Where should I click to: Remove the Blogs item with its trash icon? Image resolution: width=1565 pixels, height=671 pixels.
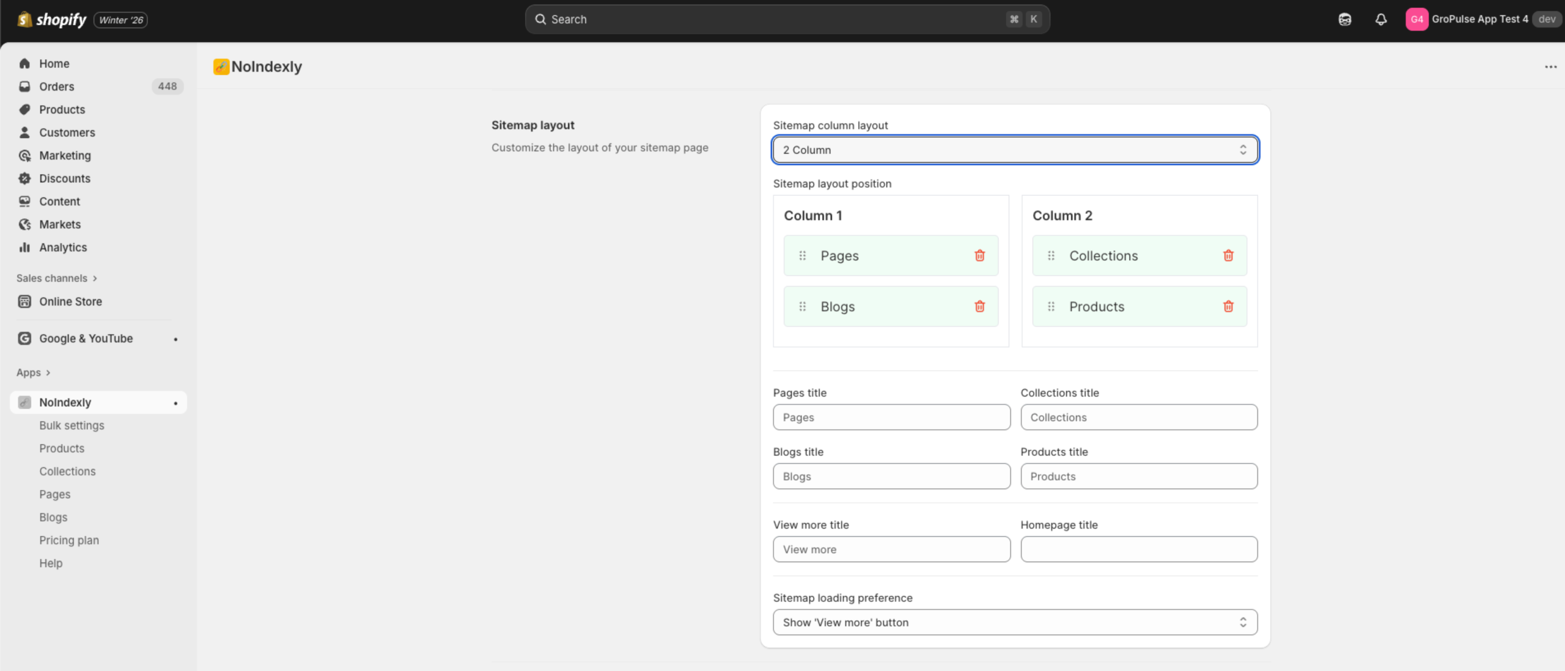pyautogui.click(x=979, y=306)
